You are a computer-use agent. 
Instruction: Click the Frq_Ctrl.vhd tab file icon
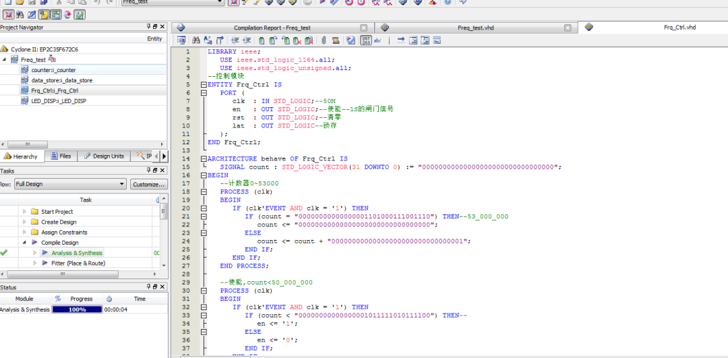[588, 28]
